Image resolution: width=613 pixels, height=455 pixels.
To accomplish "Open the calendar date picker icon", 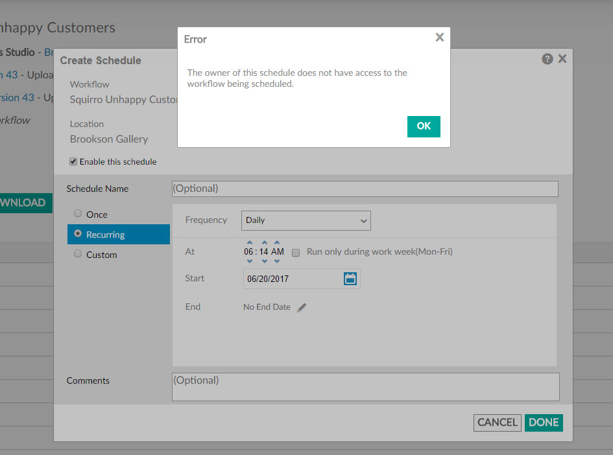I will [x=350, y=278].
